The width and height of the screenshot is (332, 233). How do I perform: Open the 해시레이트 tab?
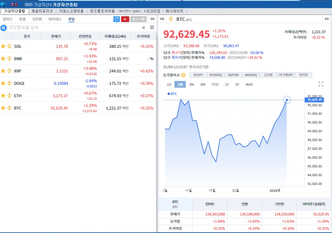(x=174, y=11)
